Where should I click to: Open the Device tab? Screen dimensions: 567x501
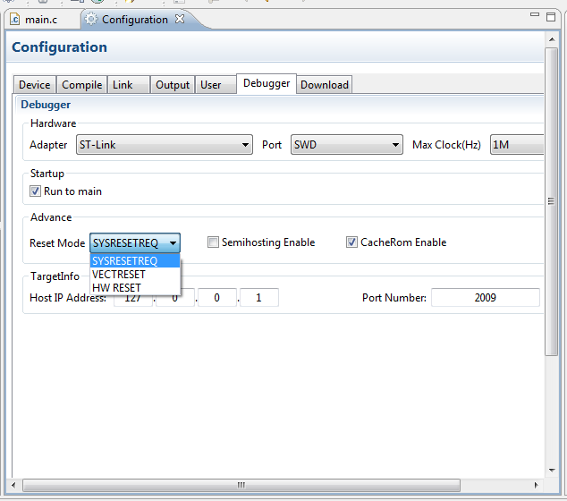35,85
